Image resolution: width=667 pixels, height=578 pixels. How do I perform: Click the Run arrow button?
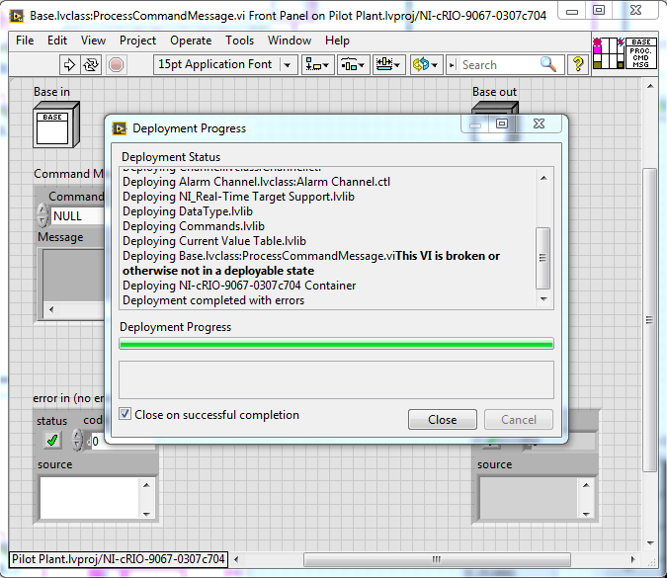point(69,65)
